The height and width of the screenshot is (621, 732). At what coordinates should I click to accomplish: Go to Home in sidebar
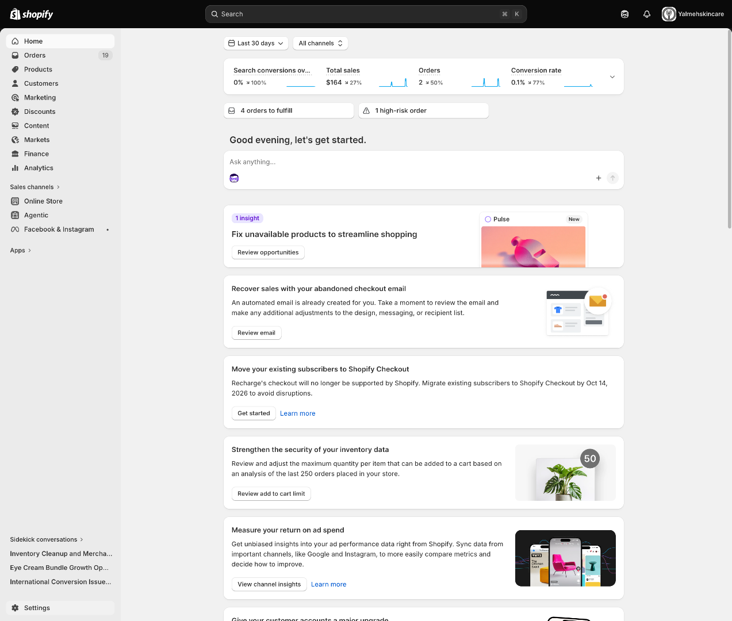coord(60,41)
